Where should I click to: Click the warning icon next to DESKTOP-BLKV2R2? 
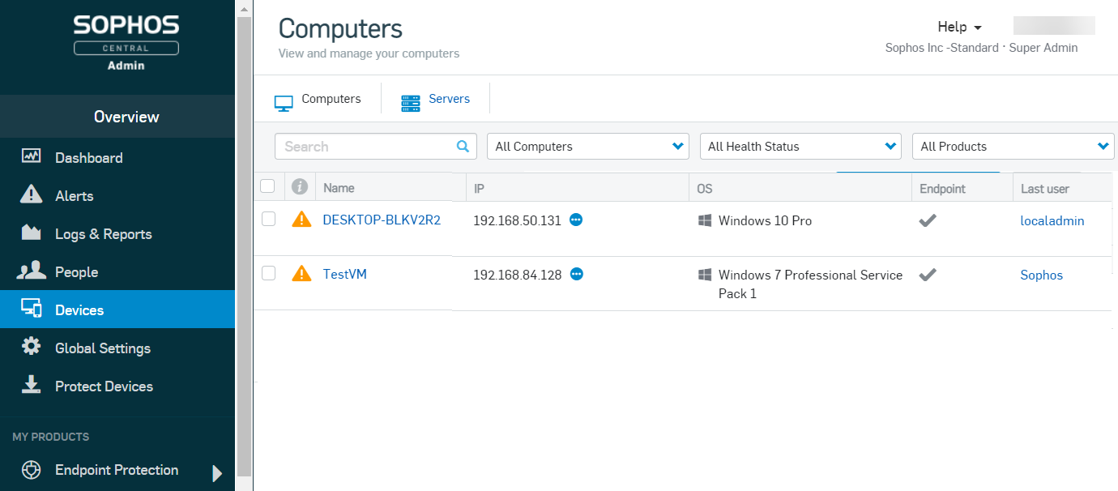301,218
